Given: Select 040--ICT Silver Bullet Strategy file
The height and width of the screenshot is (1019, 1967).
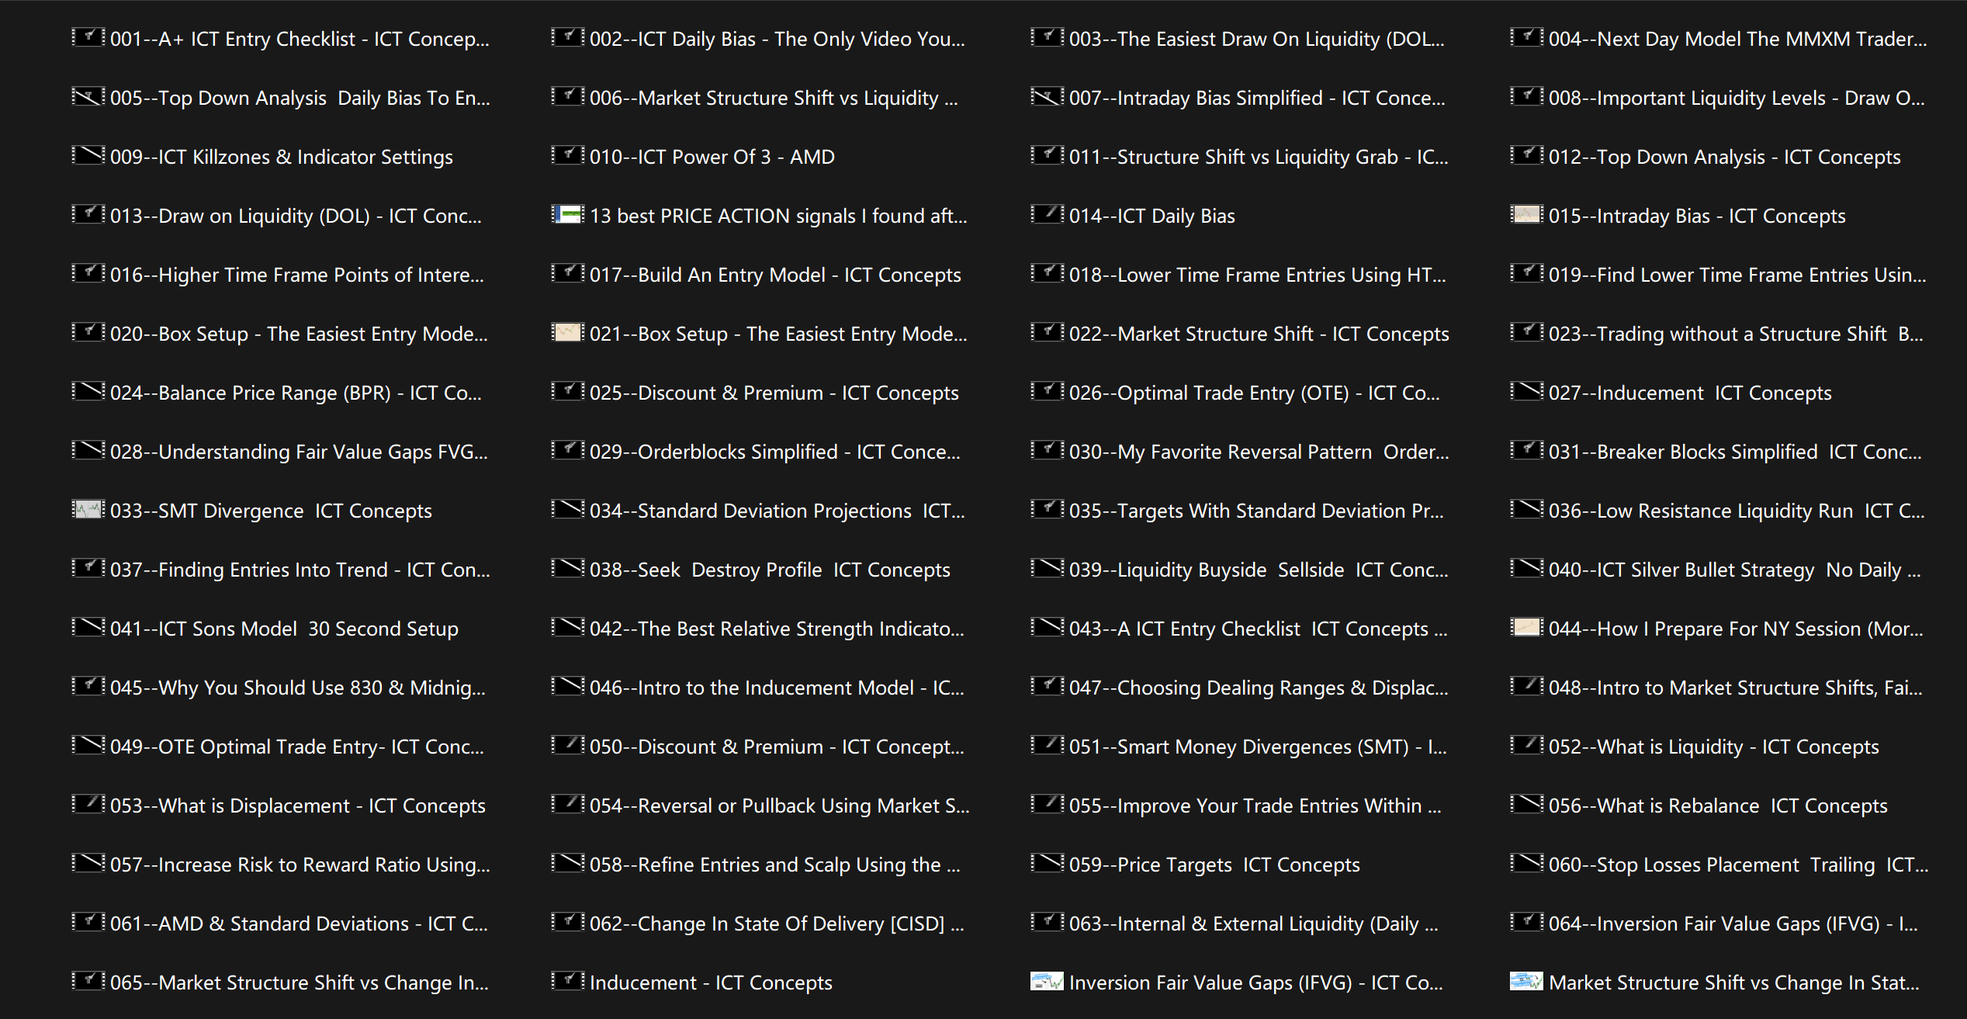Looking at the screenshot, I should point(1734,570).
